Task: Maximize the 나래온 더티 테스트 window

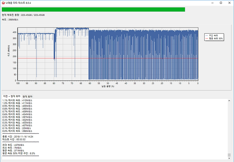Action: pyautogui.click(x=221, y=3)
